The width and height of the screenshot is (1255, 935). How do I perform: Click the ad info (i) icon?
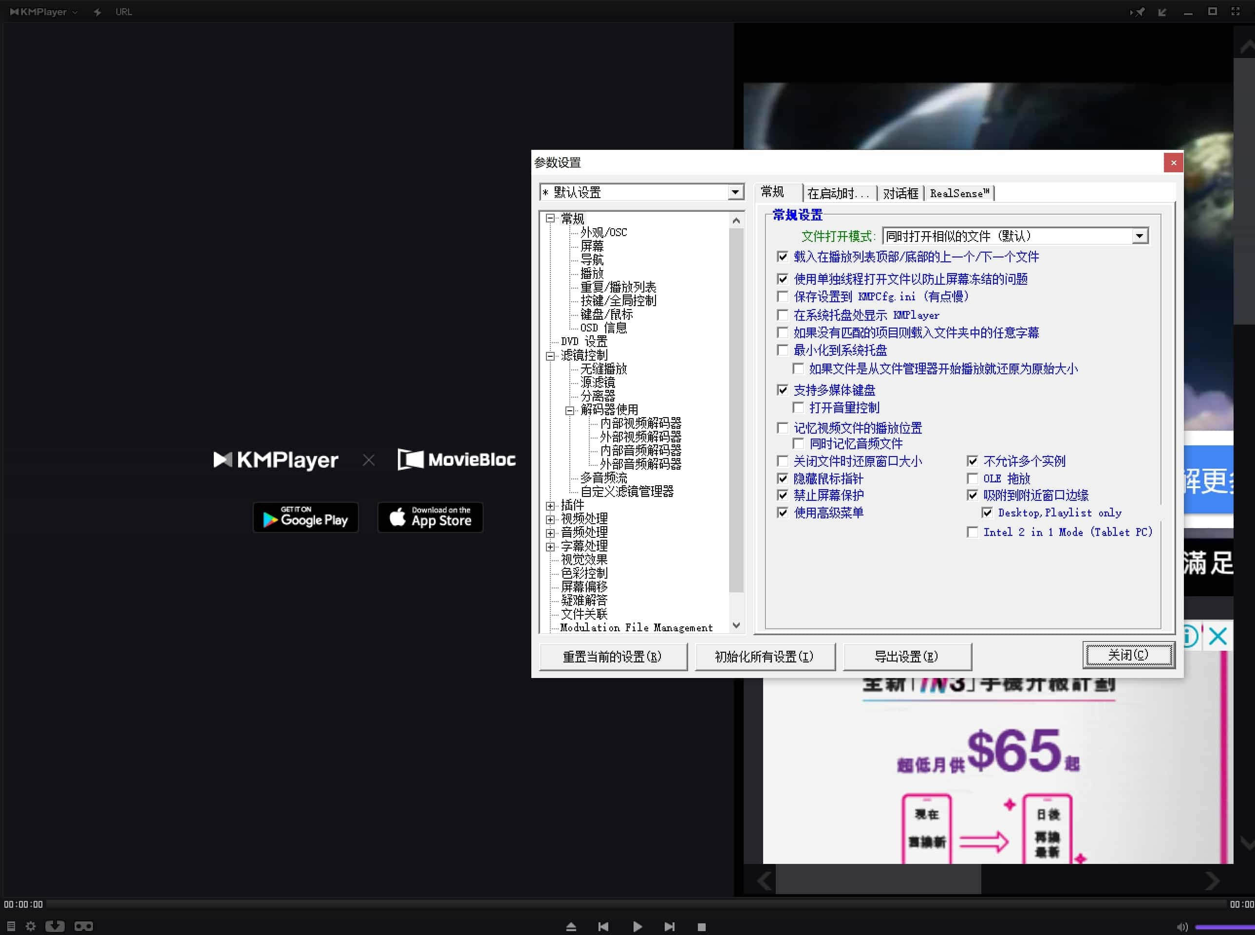click(1190, 636)
